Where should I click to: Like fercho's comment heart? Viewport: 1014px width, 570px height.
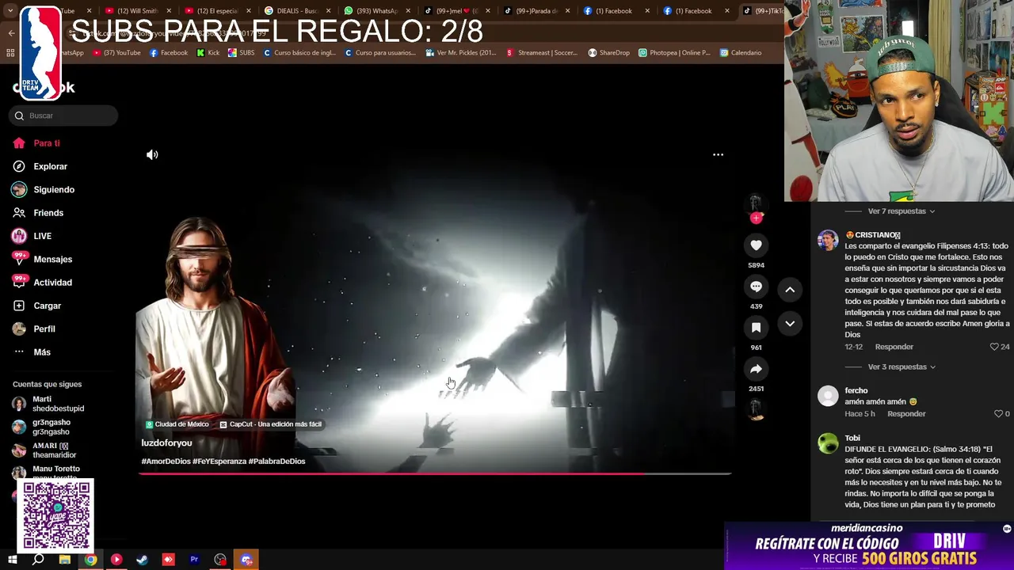tap(998, 414)
